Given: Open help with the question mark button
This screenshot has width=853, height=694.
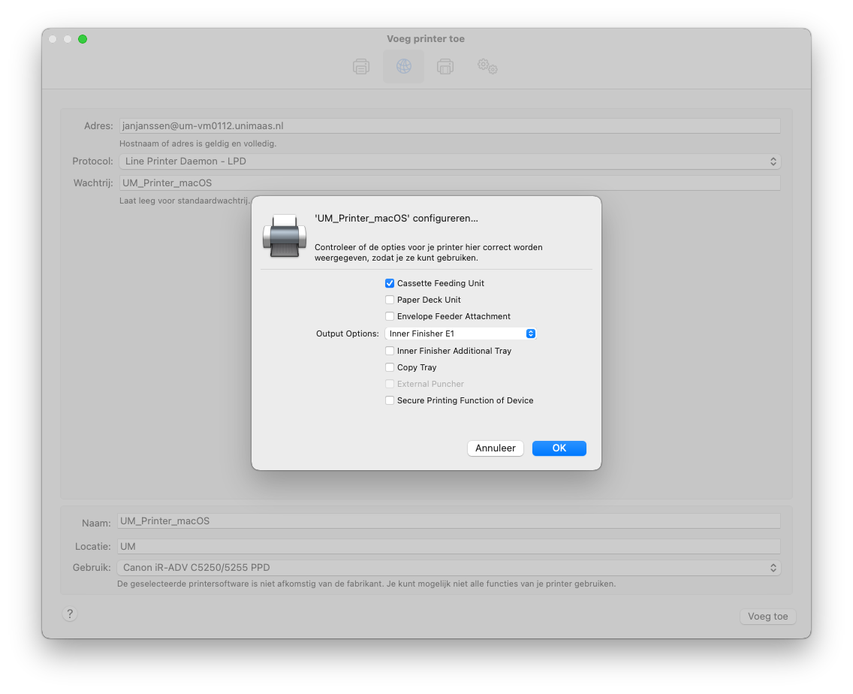Looking at the screenshot, I should (70, 614).
